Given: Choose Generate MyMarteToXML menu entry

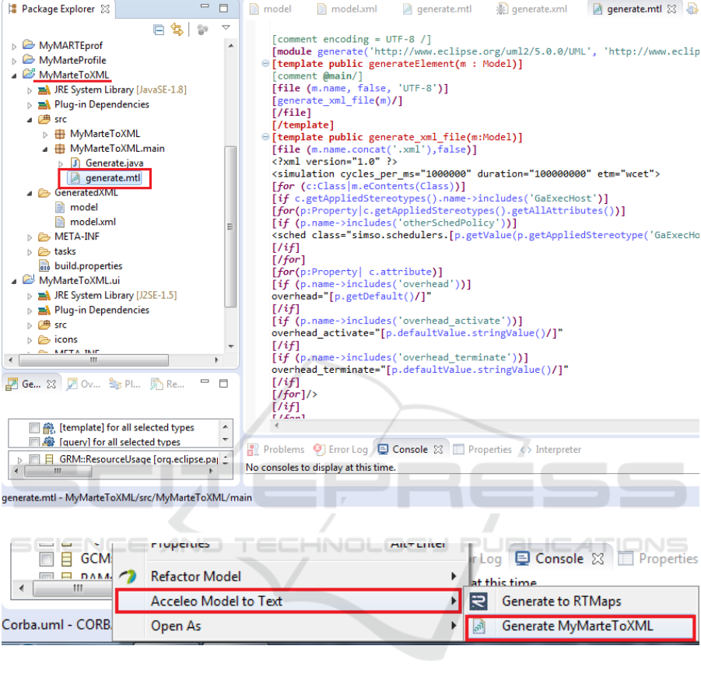Looking at the screenshot, I should pyautogui.click(x=577, y=627).
